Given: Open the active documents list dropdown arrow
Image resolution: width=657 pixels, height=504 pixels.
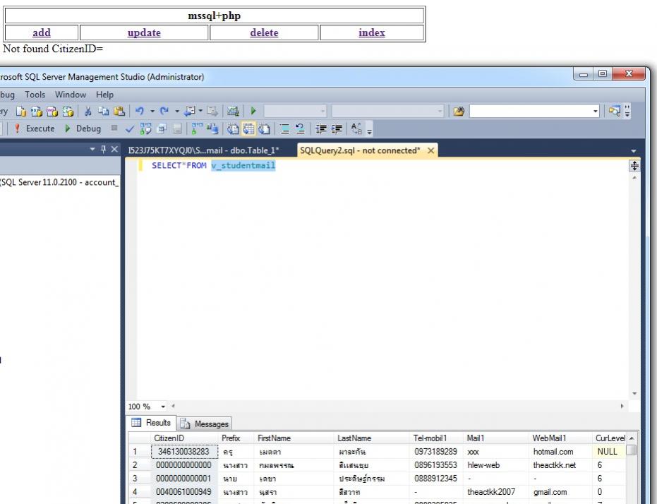Looking at the screenshot, I should 634,151.
